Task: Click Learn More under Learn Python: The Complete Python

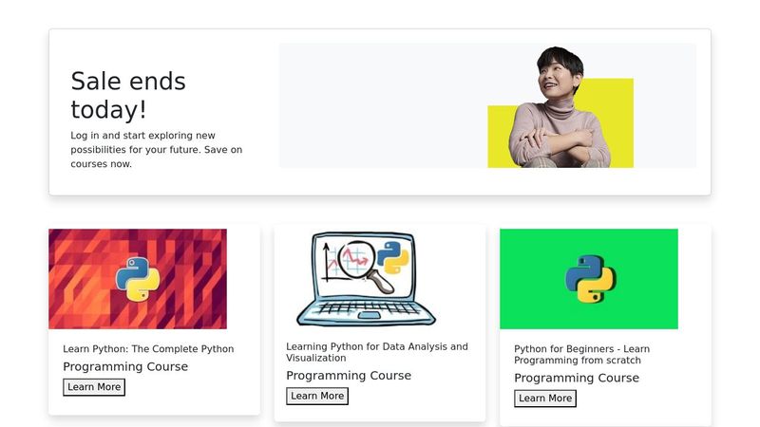Action: (x=94, y=387)
